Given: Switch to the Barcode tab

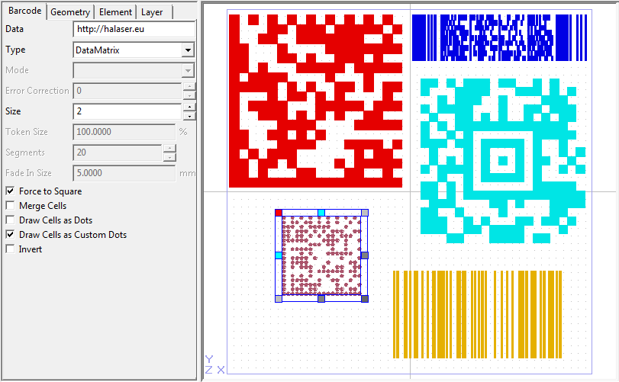Looking at the screenshot, I should click(x=24, y=11).
